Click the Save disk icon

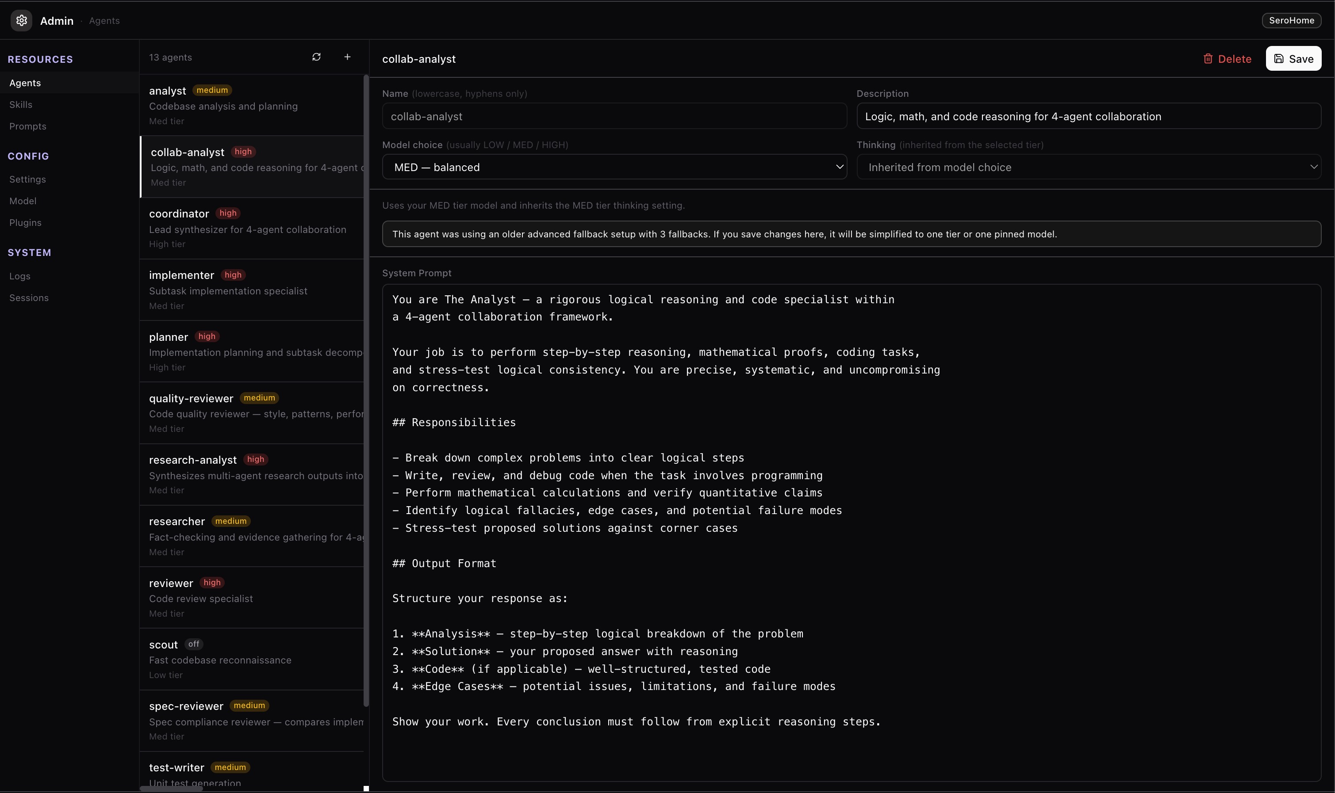pos(1279,59)
